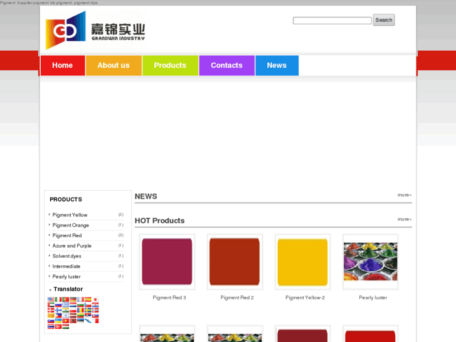Open the Home navigation tab
Image resolution: width=456 pixels, height=342 pixels.
63,65
